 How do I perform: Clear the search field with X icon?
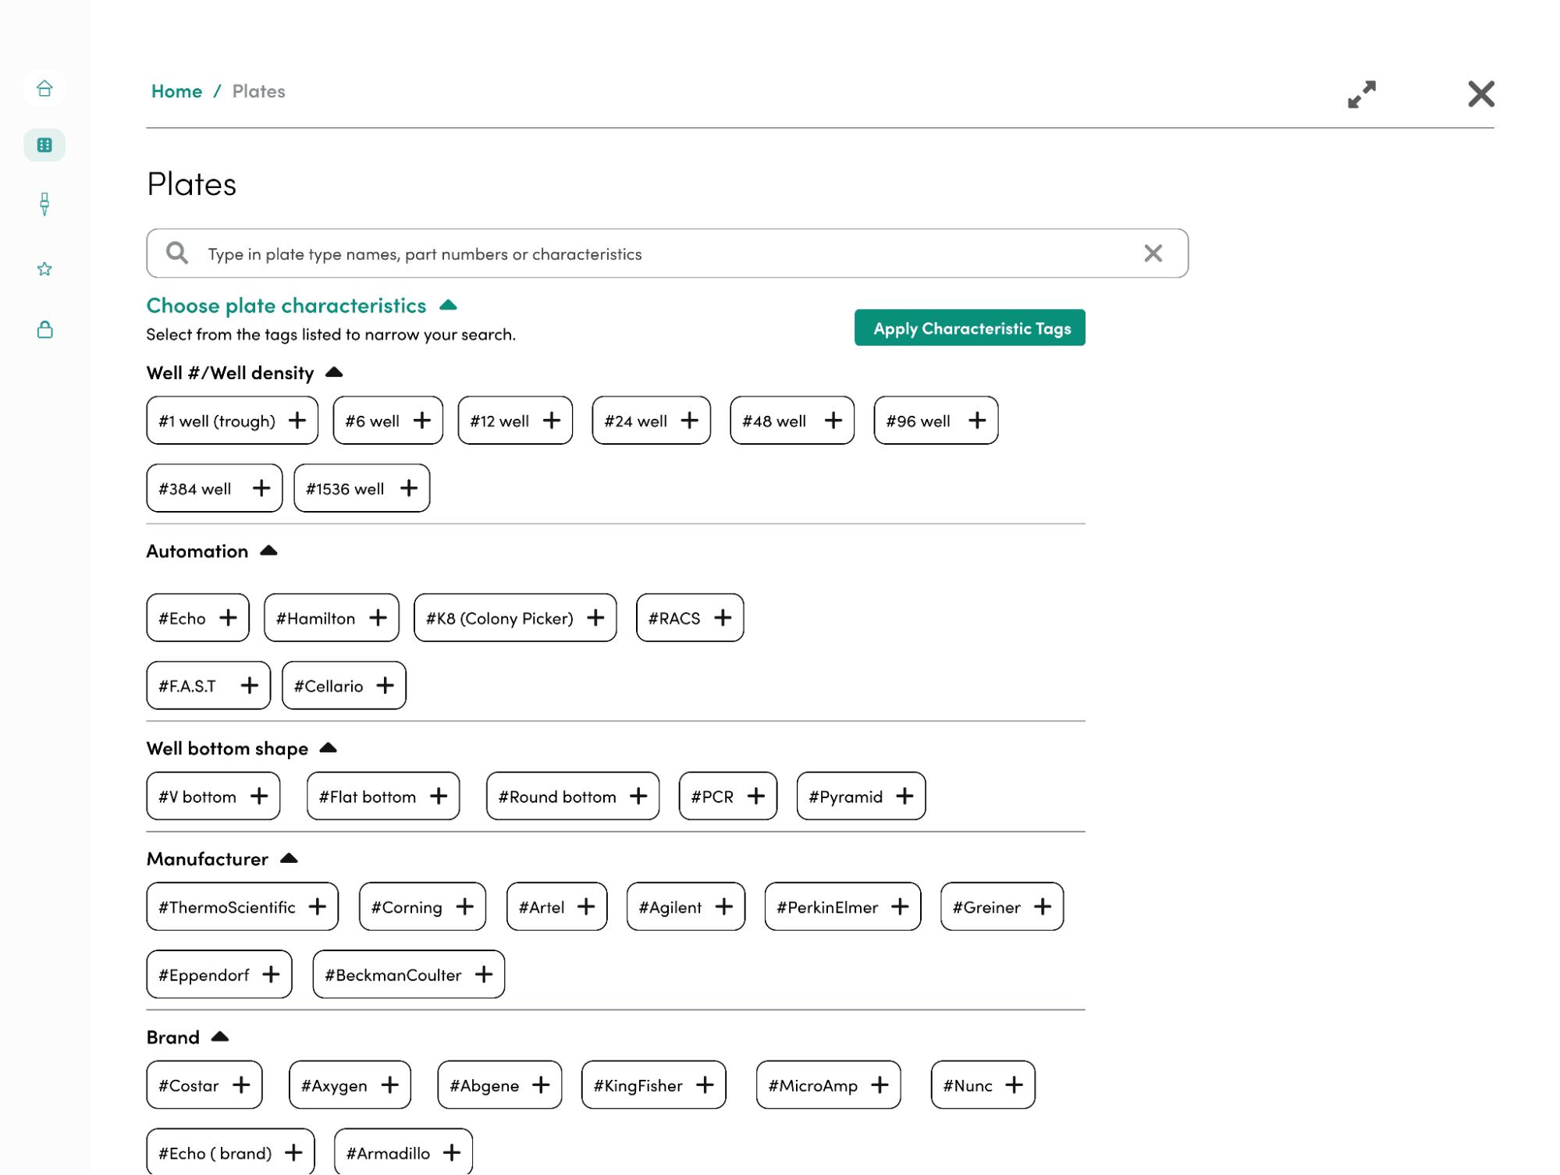point(1152,254)
